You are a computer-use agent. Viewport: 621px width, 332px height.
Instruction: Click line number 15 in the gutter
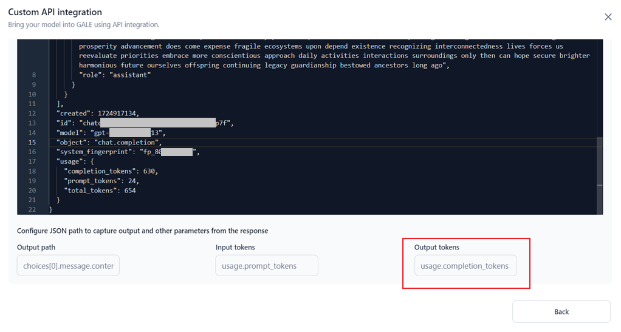pos(32,142)
